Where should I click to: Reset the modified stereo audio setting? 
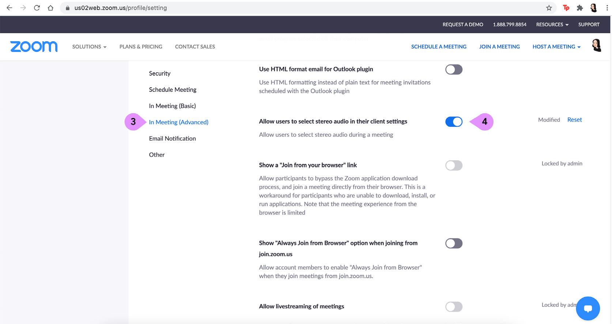coord(575,120)
